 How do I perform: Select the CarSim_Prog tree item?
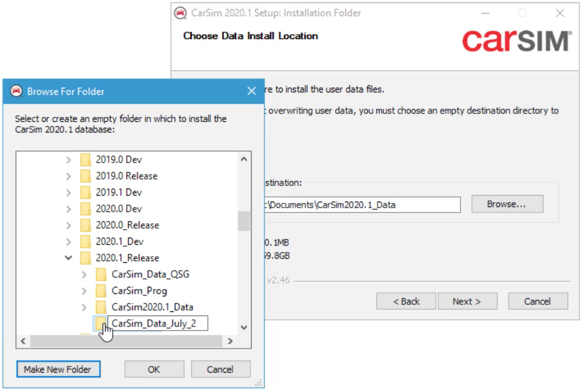[x=139, y=290]
